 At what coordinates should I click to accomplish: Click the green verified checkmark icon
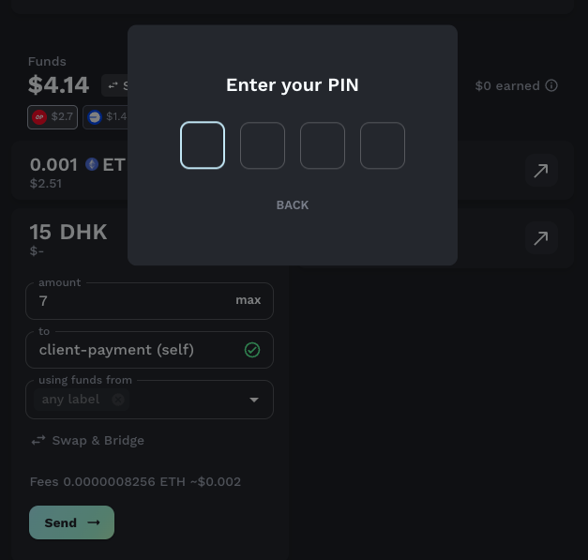[252, 350]
